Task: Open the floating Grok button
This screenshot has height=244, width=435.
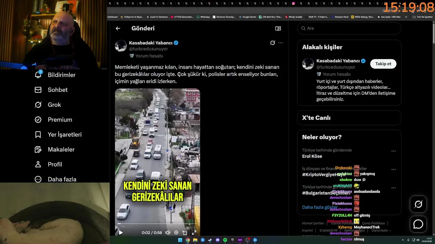Action: point(418,204)
